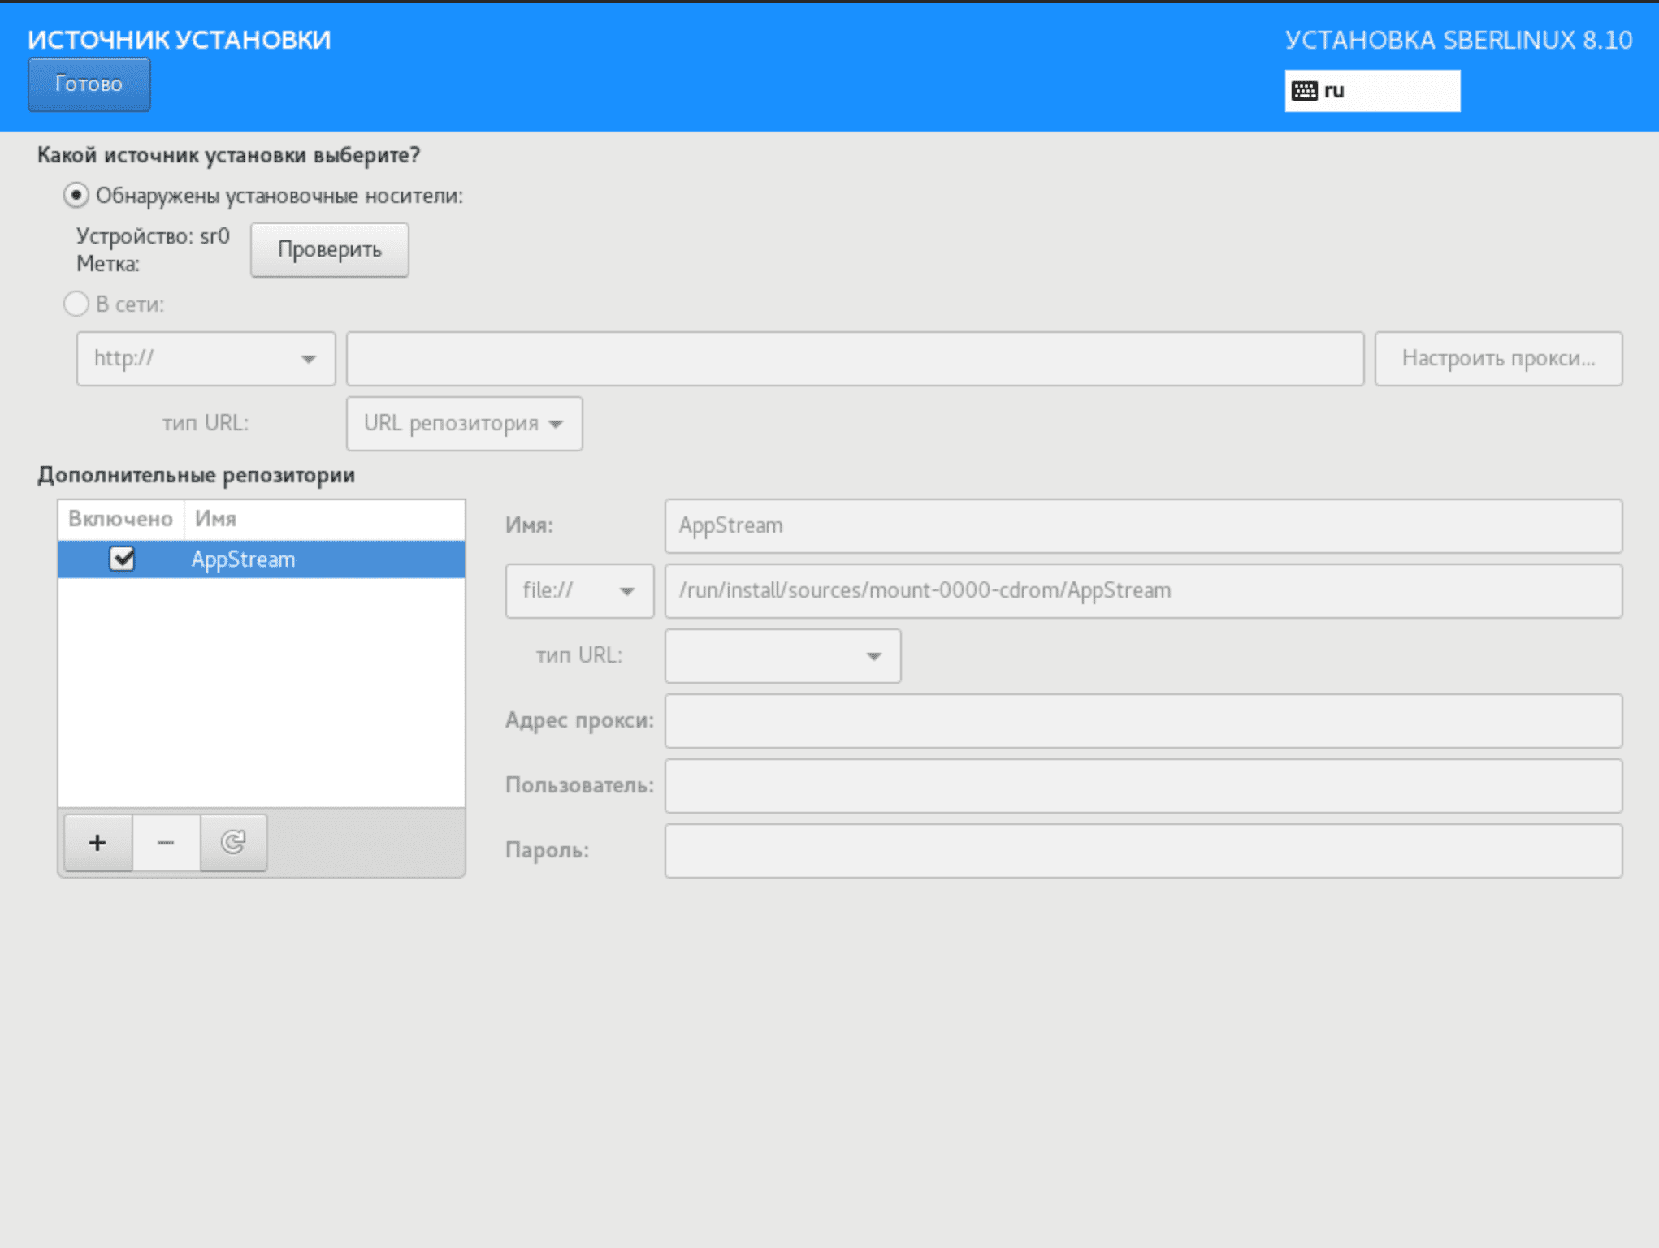Viewport: 1659px width, 1248px height.
Task: Select the AppStream row in repository list
Action: point(262,559)
